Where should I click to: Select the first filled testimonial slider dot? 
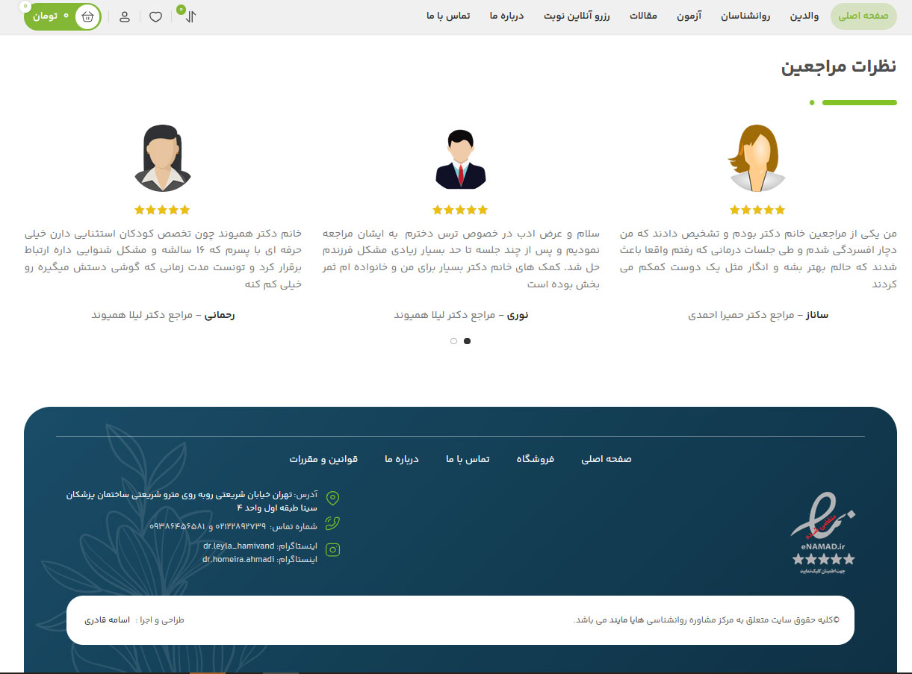(467, 341)
